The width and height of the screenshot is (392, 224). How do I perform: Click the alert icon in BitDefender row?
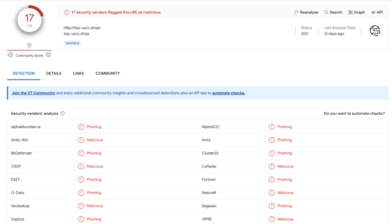81,153
